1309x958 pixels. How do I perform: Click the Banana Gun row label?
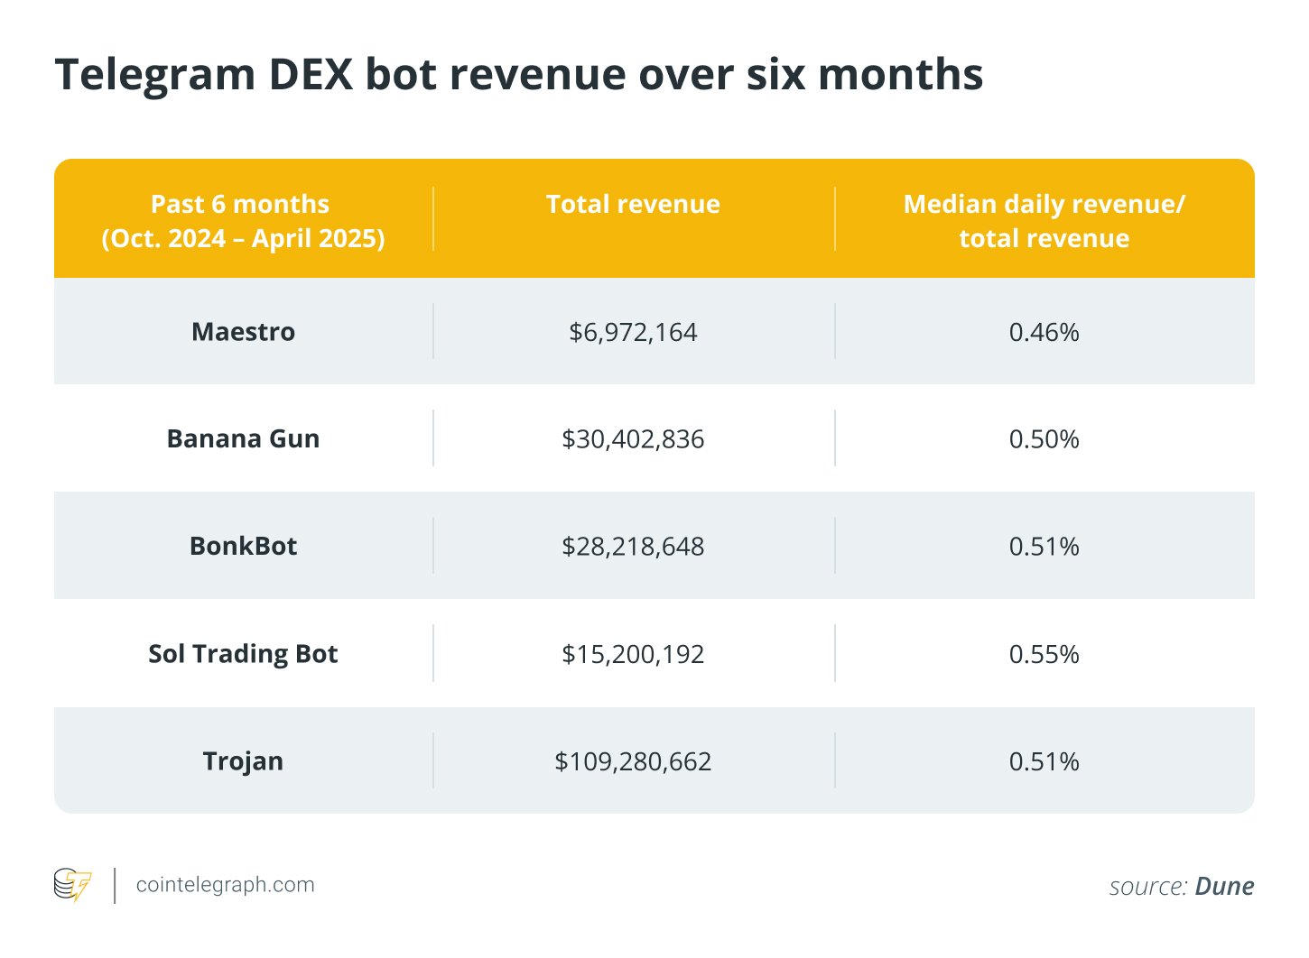243,439
